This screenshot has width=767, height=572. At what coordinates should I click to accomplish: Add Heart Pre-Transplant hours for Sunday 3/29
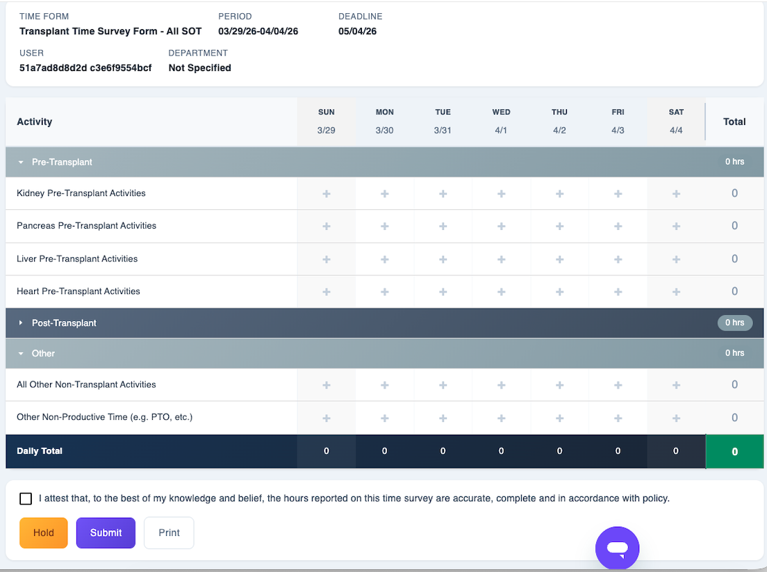pyautogui.click(x=327, y=292)
